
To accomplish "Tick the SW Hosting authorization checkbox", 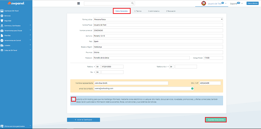I will (73, 99).
